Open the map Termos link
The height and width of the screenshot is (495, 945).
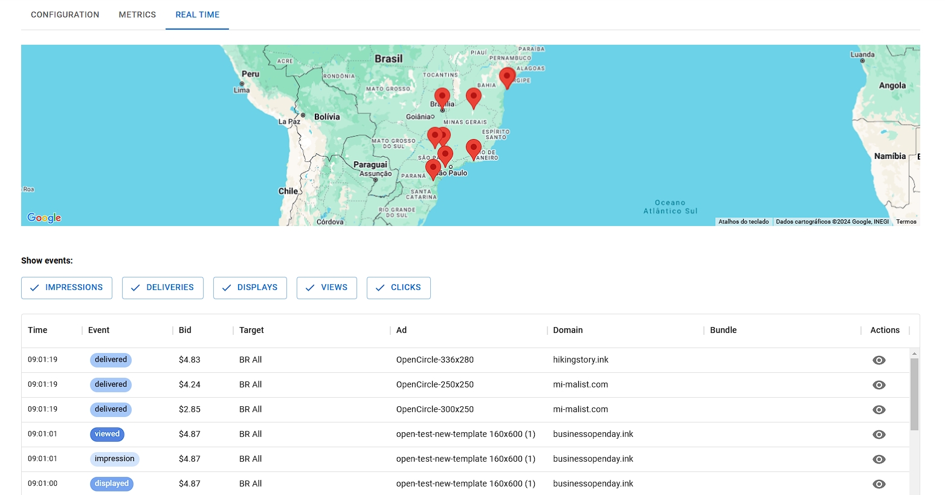906,222
